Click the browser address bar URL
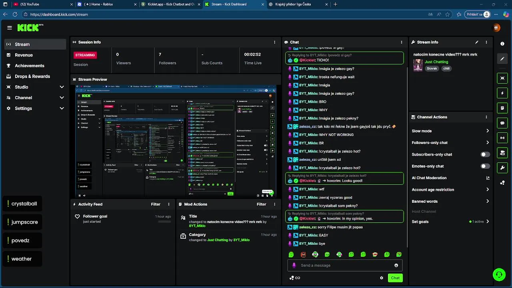 59,14
